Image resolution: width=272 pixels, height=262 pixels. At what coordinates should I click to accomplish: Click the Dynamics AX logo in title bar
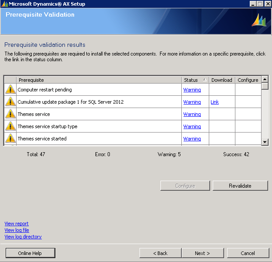coord(4,4)
